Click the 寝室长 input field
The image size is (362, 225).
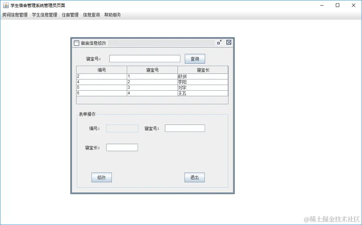pos(122,147)
